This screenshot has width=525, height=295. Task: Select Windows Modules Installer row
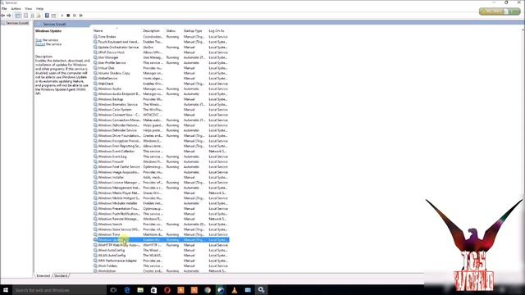[x=161, y=203]
